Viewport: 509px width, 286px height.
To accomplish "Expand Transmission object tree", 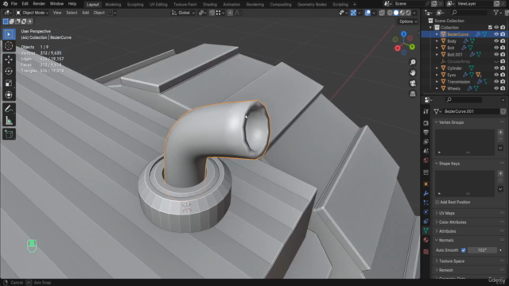I will point(437,82).
